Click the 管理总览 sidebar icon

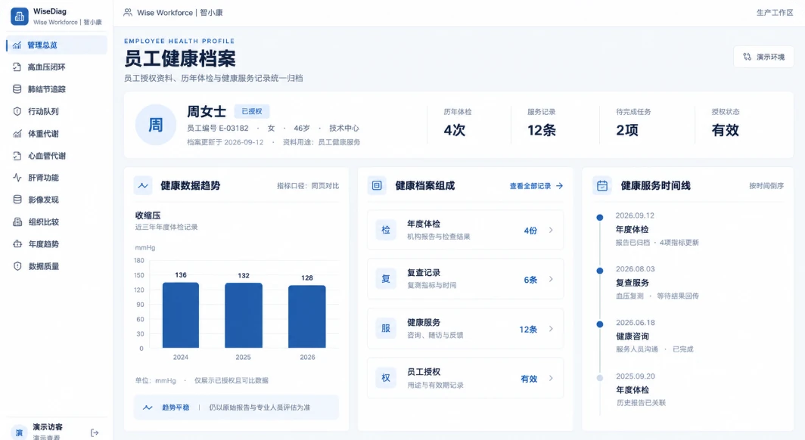coord(17,45)
